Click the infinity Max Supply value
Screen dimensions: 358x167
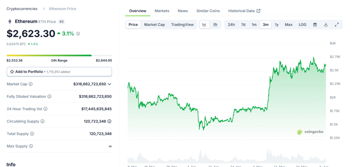(x=110, y=146)
